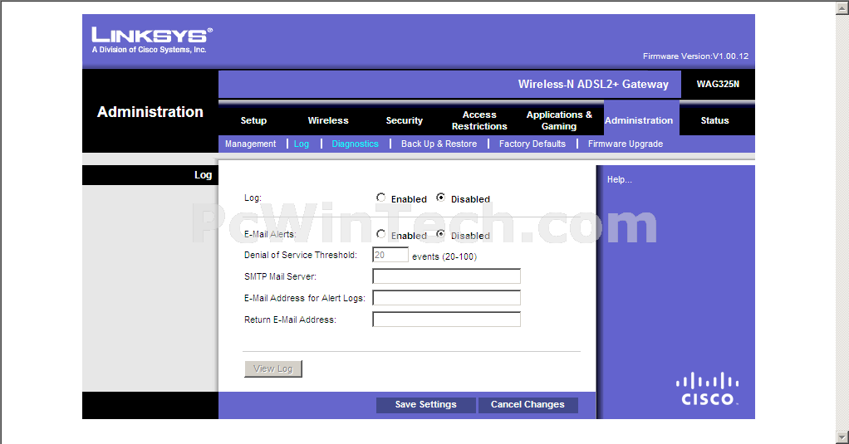Open Access Restrictions tab
The width and height of the screenshot is (849, 444).
click(479, 120)
